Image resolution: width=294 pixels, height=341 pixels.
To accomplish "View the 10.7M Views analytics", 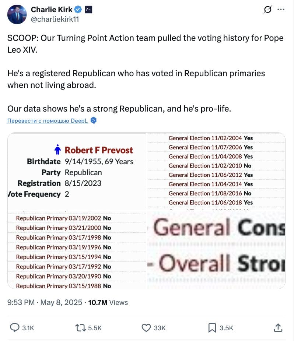I will click(108, 302).
